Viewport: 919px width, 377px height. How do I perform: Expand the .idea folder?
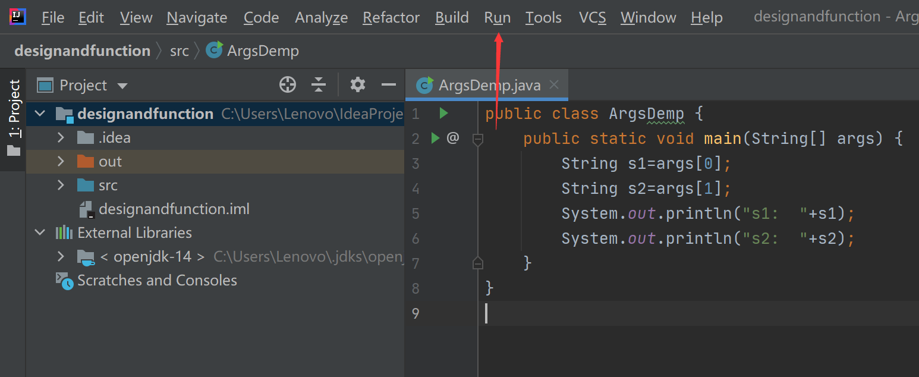[x=61, y=138]
